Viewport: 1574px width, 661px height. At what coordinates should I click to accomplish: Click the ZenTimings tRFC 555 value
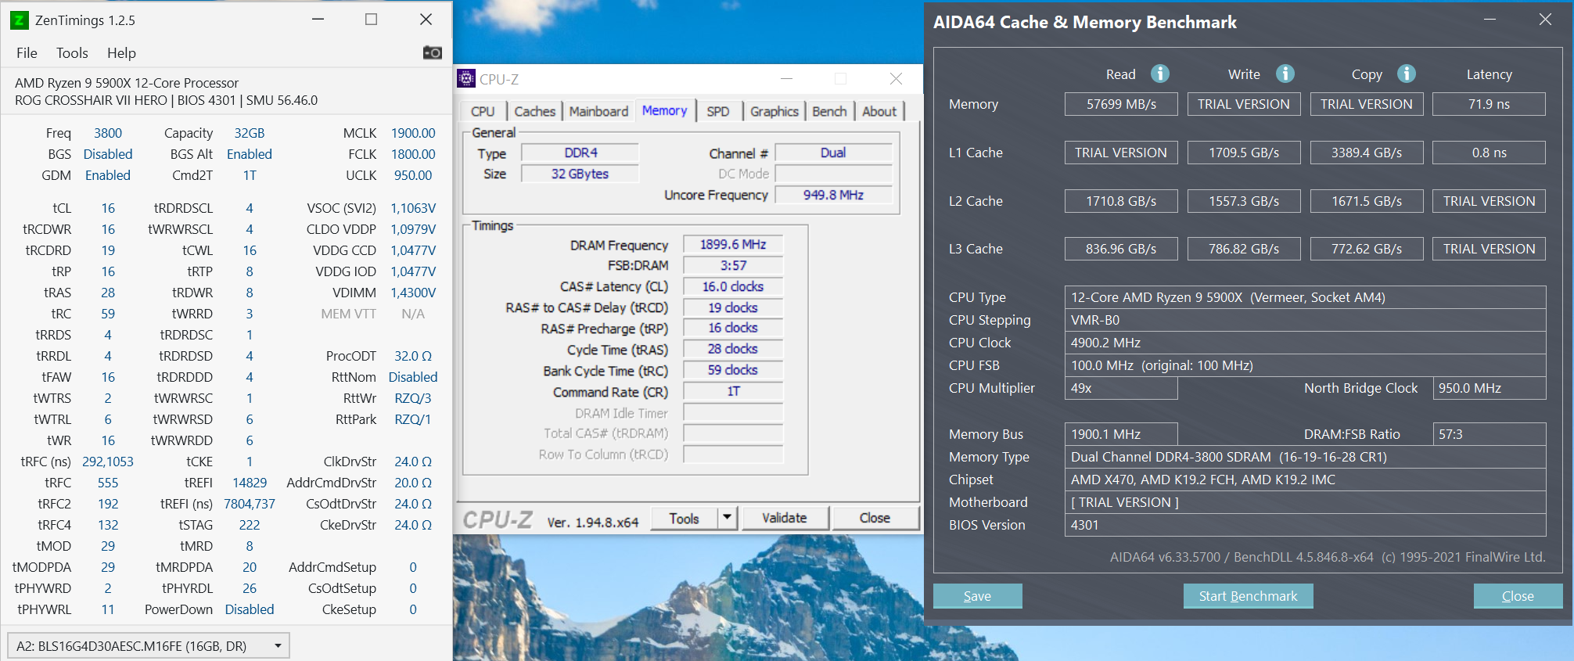click(108, 483)
